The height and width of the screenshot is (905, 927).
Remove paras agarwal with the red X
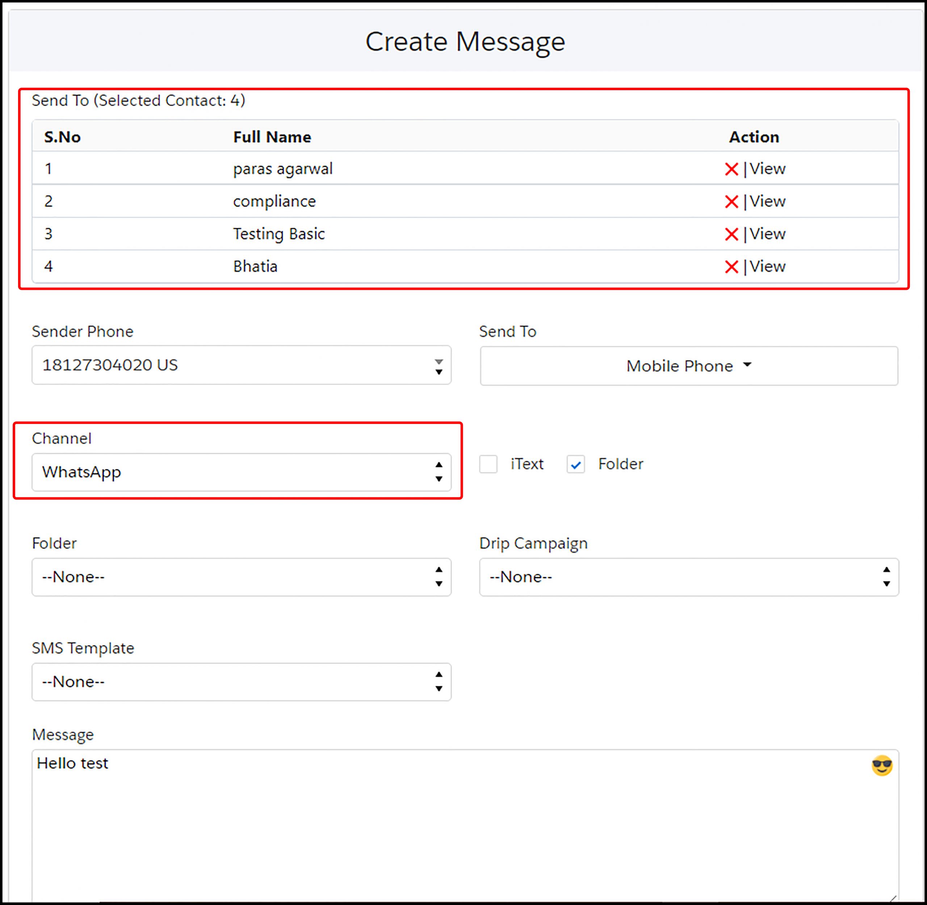click(731, 169)
